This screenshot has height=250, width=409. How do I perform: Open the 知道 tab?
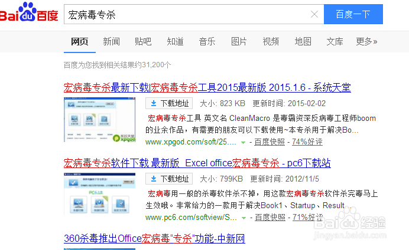[x=175, y=41]
